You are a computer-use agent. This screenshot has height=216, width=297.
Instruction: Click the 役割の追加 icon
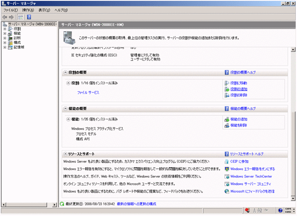pyautogui.click(x=227, y=89)
